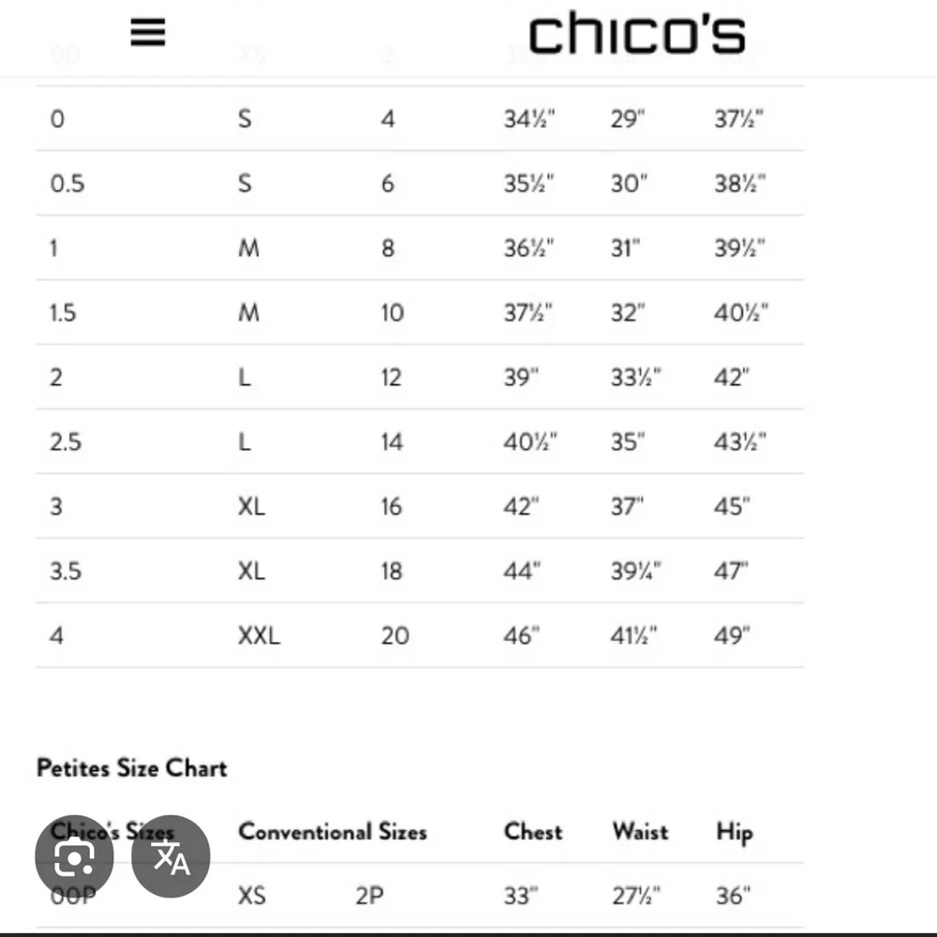Click the 49" hip measurement

click(732, 635)
